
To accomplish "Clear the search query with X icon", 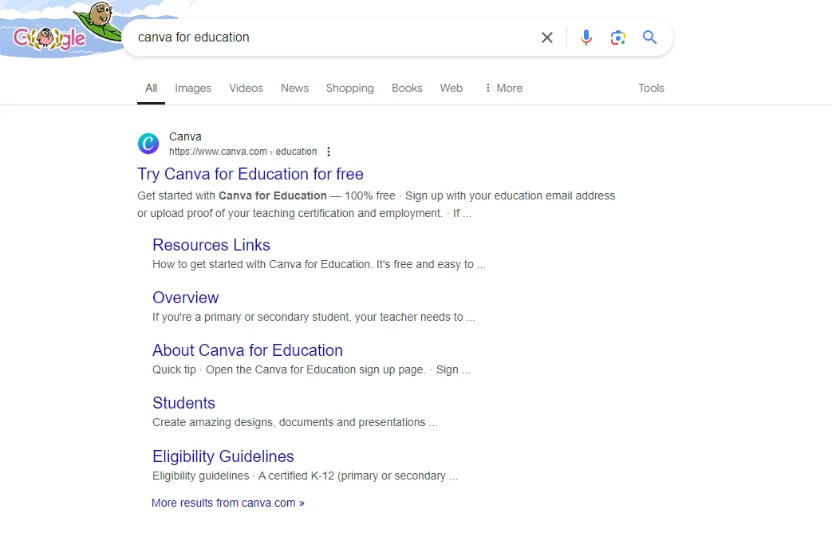I will [547, 38].
